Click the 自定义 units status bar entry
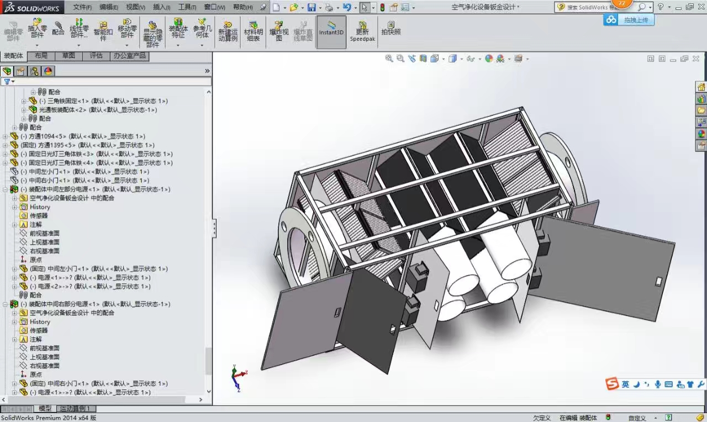Screen dimensions: 707x422 (637, 418)
